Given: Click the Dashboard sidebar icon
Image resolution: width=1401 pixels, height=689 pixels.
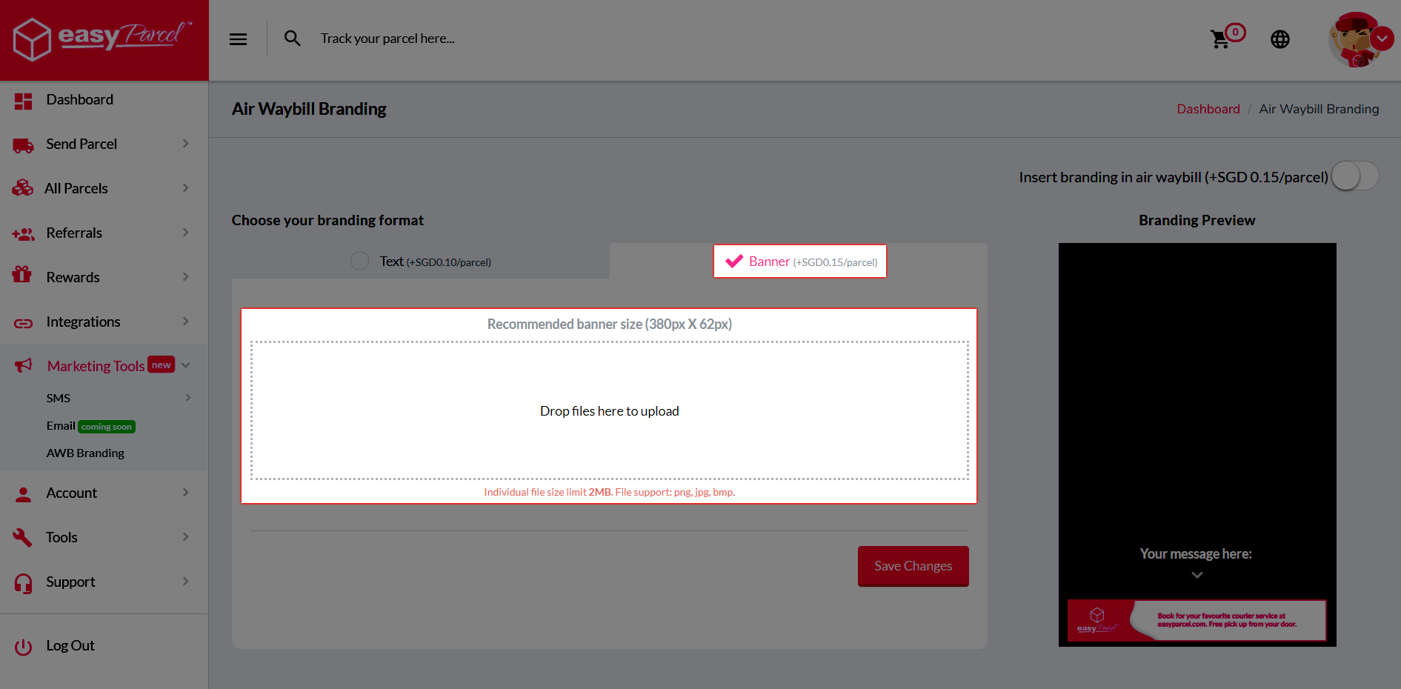Looking at the screenshot, I should [x=24, y=101].
